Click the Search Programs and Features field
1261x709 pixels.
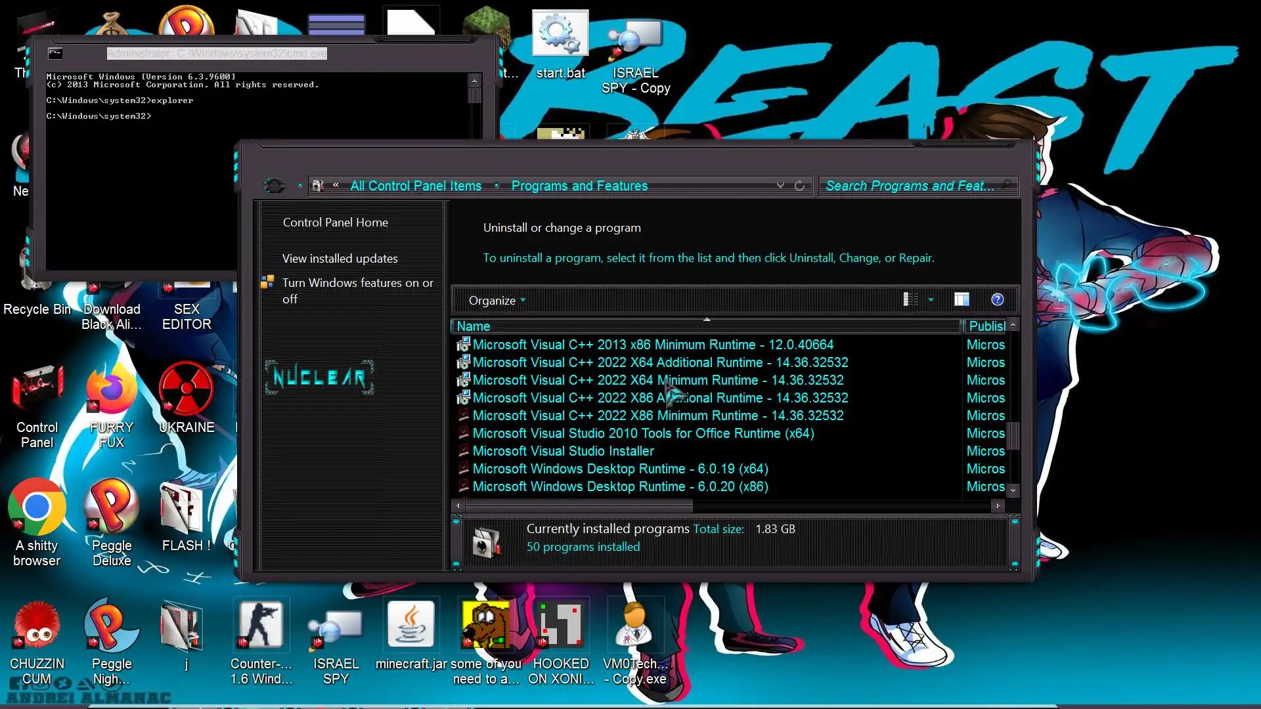(910, 186)
